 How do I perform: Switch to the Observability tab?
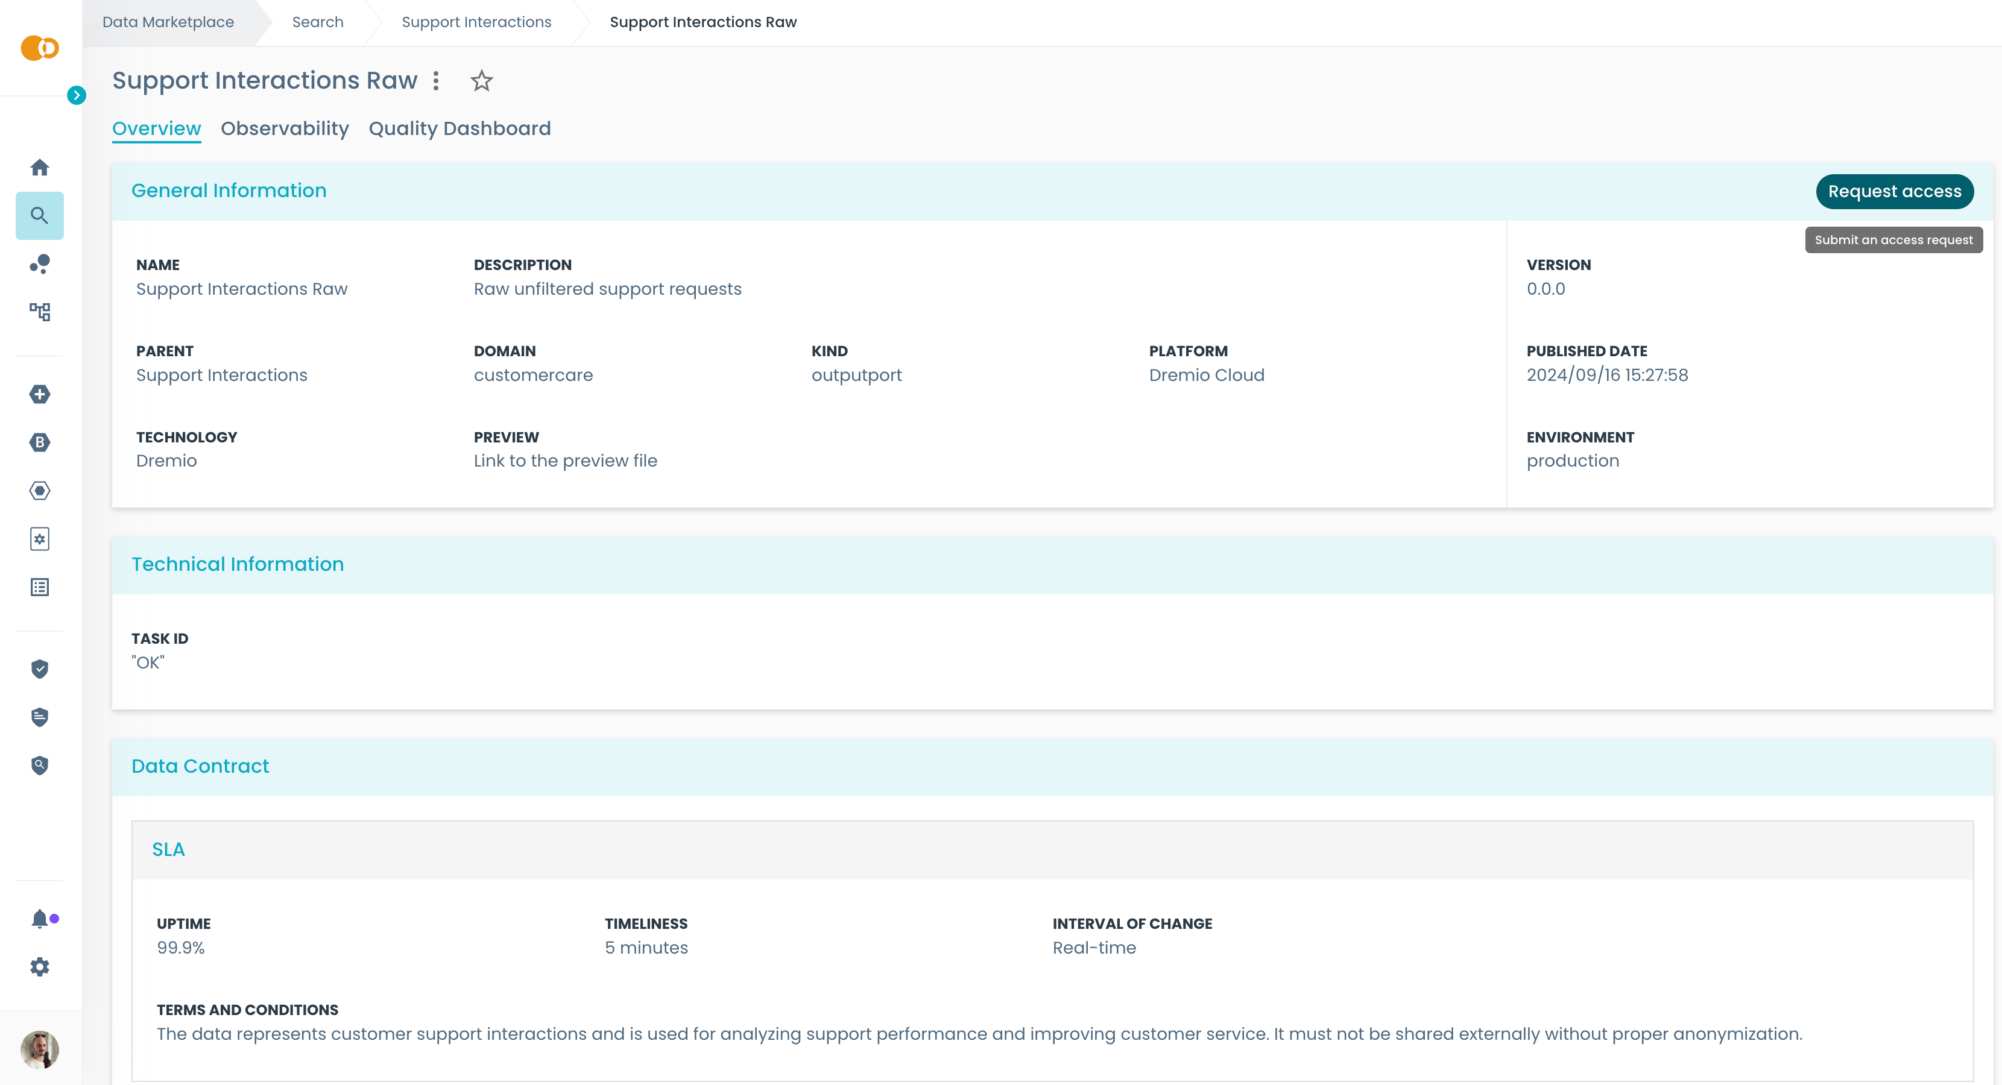(285, 128)
